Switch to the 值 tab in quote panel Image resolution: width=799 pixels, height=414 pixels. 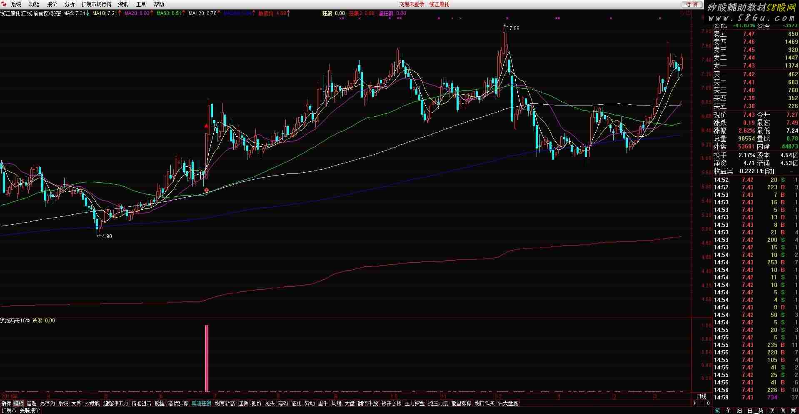pyautogui.click(x=782, y=411)
